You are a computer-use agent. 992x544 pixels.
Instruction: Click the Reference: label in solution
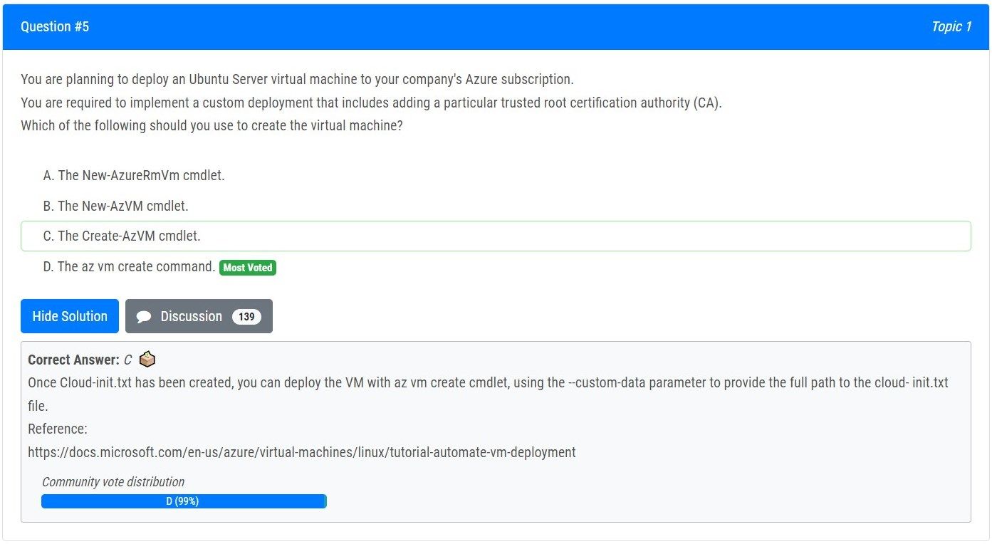(x=58, y=429)
